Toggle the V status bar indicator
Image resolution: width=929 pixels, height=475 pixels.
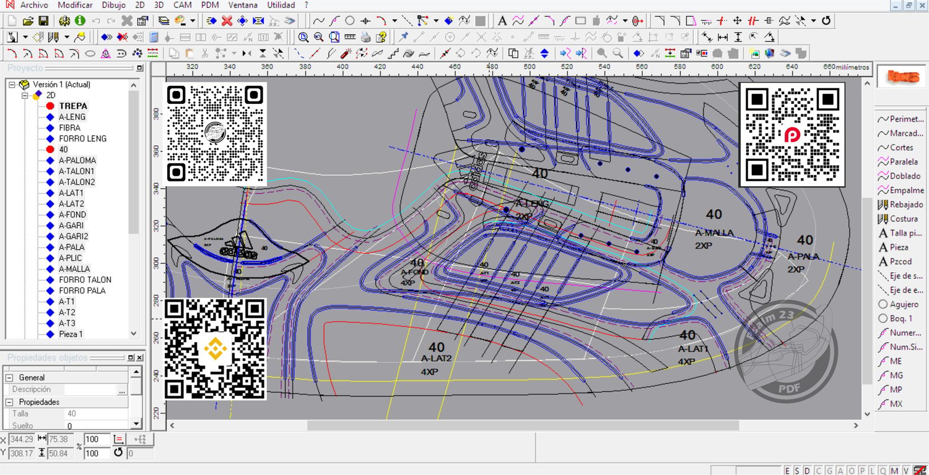pos(905,471)
